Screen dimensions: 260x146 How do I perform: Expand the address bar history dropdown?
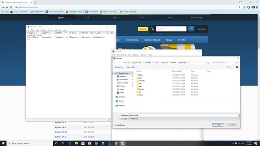click(x=206, y=63)
